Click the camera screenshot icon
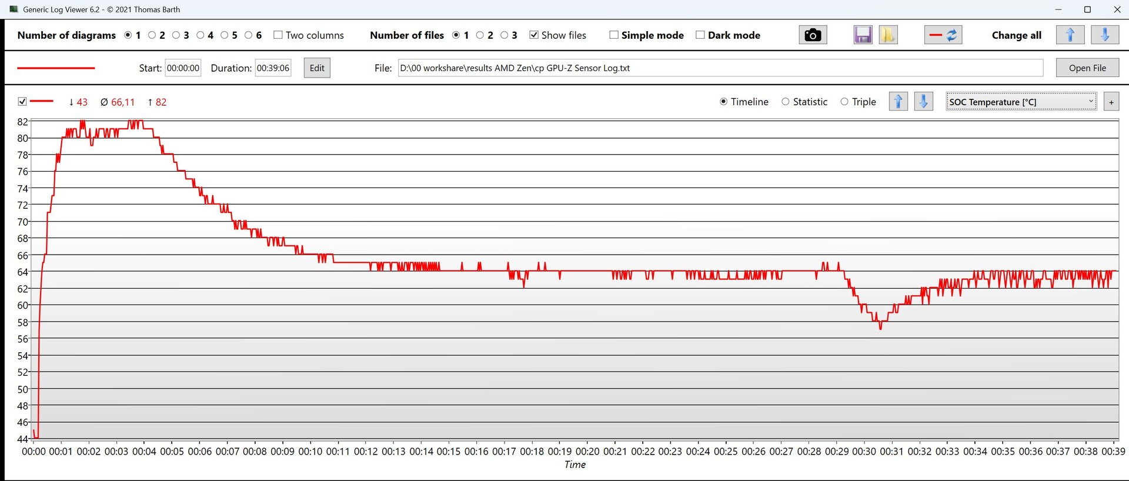 [813, 35]
